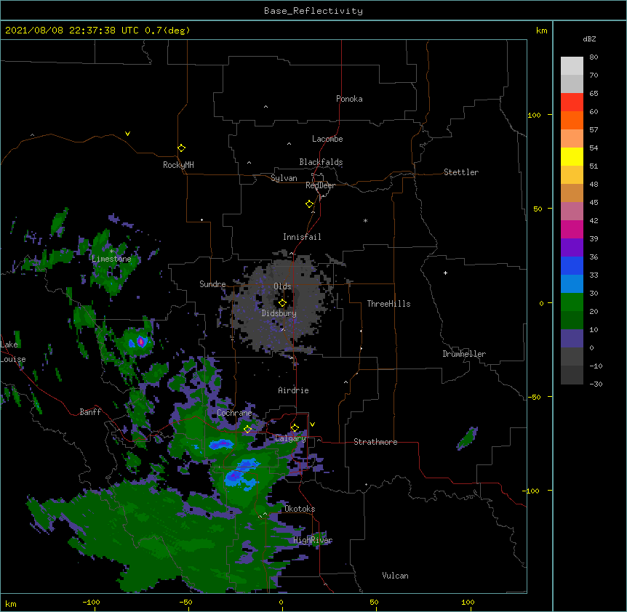Click the Olds town label

click(282, 286)
